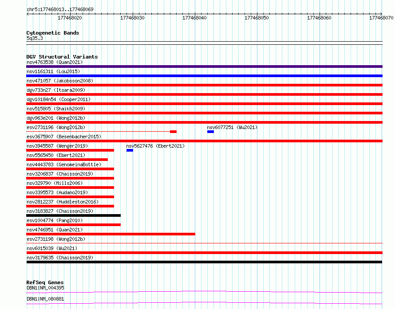Click ruler position 177468050
395x309 pixels.
coord(257,18)
